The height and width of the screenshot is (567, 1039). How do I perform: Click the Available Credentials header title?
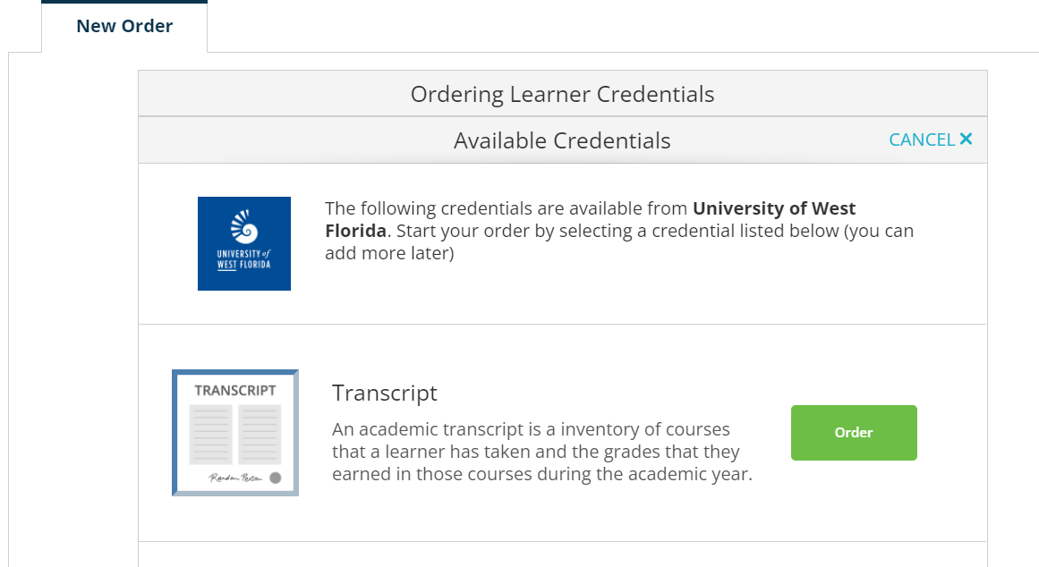[562, 140]
